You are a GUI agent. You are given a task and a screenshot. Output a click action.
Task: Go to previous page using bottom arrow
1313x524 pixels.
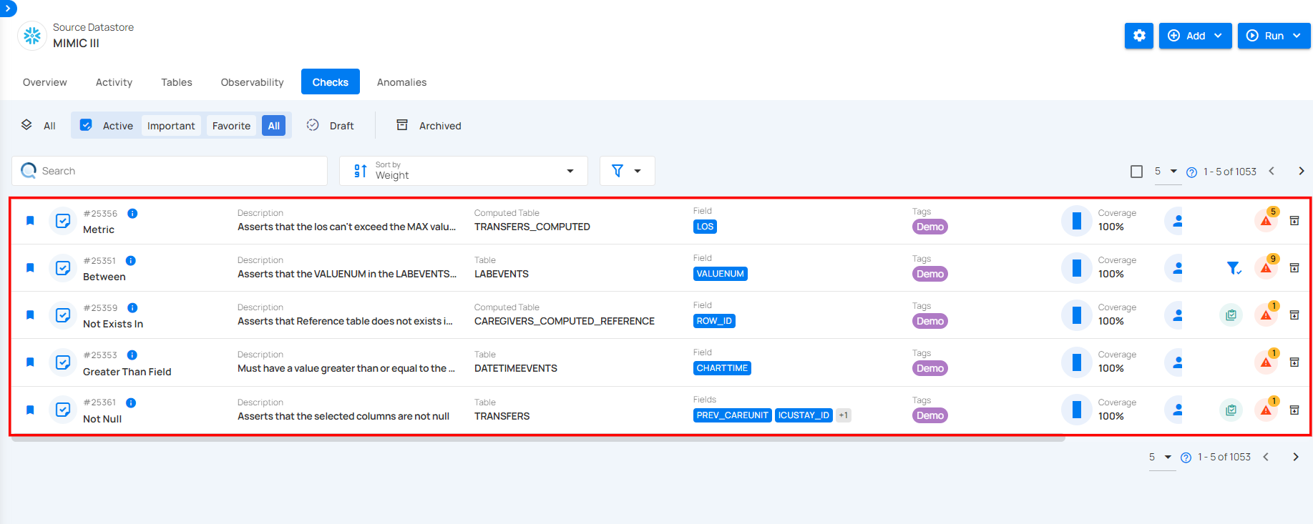coord(1266,457)
